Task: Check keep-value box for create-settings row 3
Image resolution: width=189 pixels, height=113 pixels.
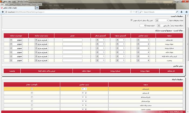Action: point(32,97)
